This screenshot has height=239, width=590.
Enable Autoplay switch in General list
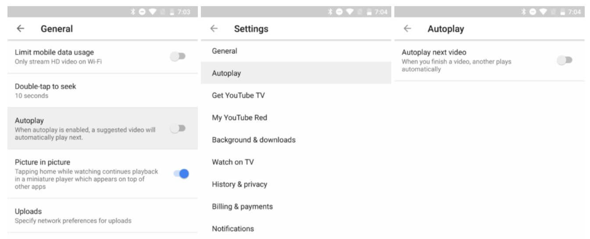[178, 128]
